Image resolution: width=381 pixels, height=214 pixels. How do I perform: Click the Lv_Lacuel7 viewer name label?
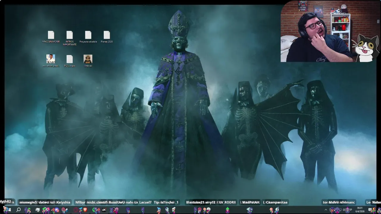(143, 202)
